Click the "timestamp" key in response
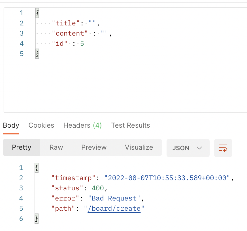This screenshot has height=231, width=247. [73, 178]
